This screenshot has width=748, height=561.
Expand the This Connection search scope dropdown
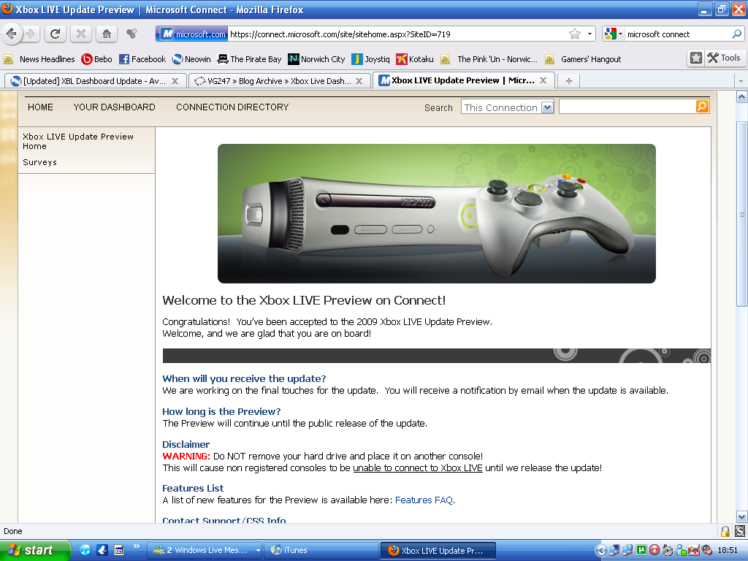pos(546,107)
